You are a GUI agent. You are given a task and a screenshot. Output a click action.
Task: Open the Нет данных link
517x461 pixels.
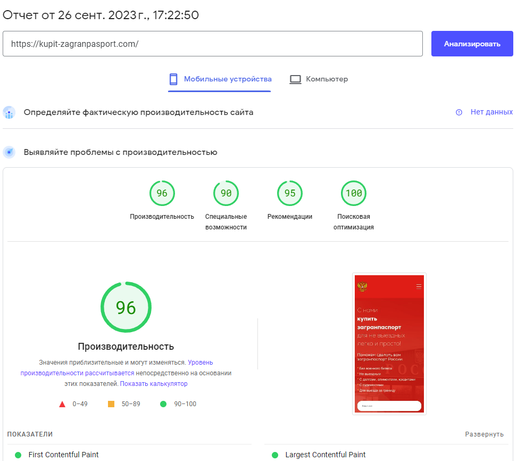click(x=491, y=112)
